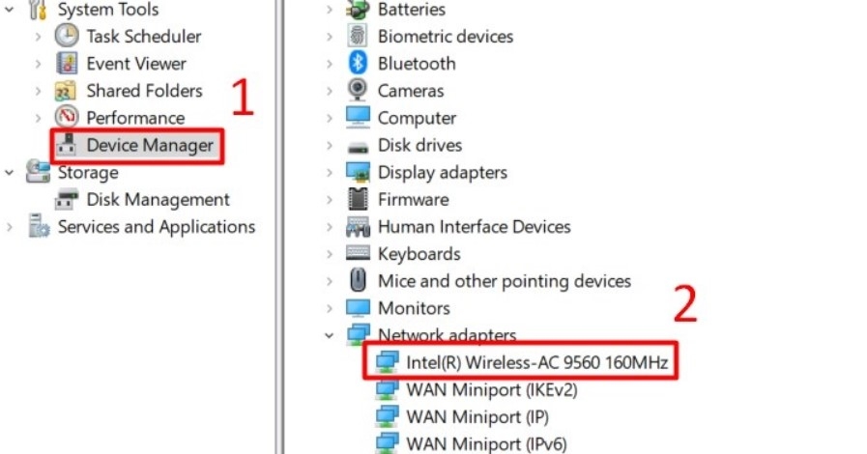Expand the Services and Applications node
Viewport: 867px width, 454px height.
pos(11,227)
